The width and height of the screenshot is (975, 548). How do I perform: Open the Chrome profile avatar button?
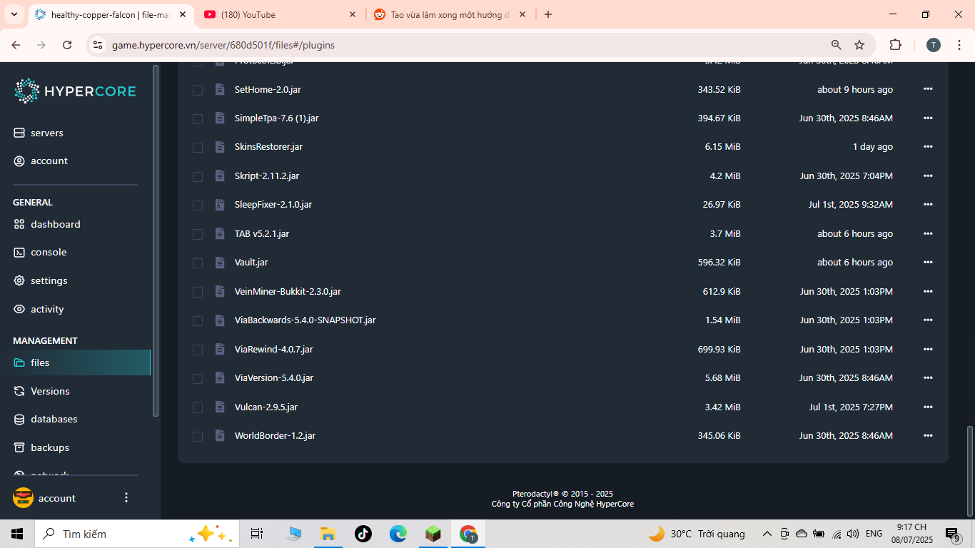pos(934,45)
